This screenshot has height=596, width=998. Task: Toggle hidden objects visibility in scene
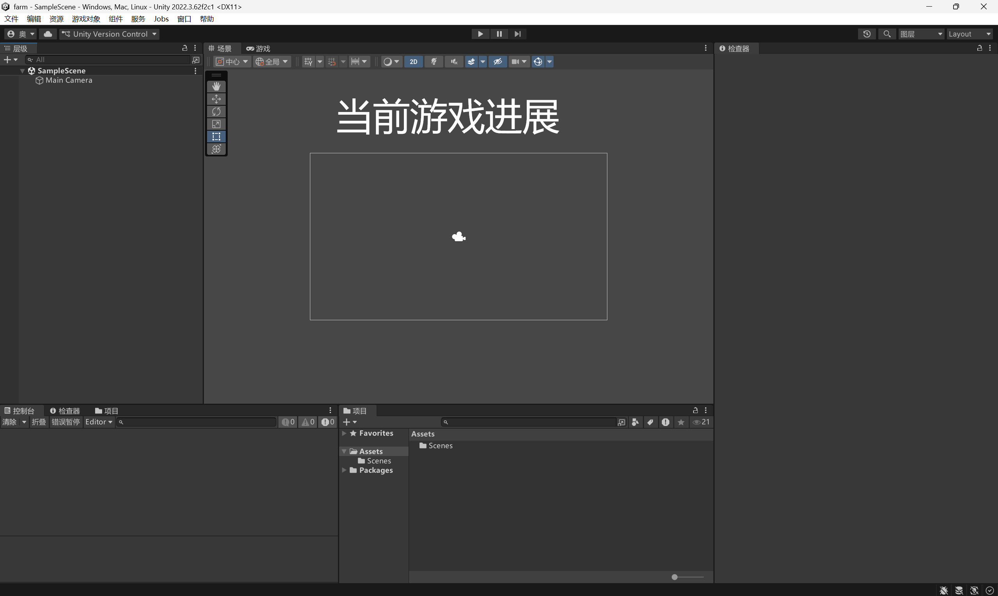pos(497,62)
